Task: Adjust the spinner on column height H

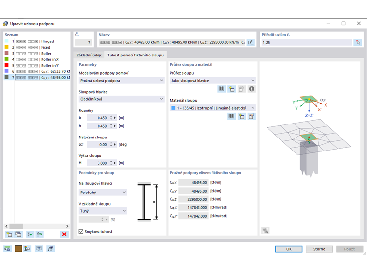Action: coord(111,163)
